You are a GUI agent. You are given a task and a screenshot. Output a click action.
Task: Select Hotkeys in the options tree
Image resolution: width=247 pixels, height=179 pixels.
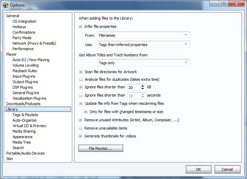(19, 27)
